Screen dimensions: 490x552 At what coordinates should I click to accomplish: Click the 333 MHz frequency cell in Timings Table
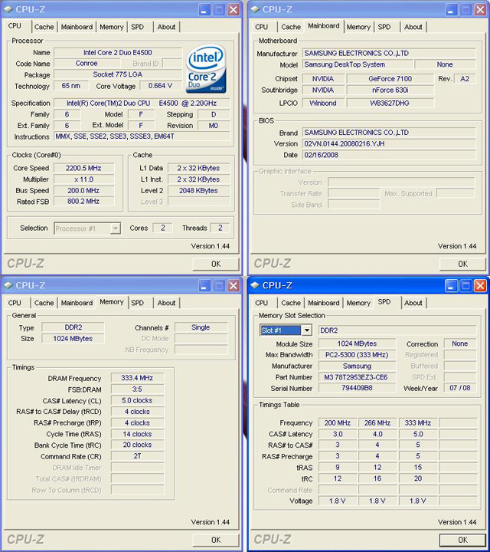pos(417,422)
